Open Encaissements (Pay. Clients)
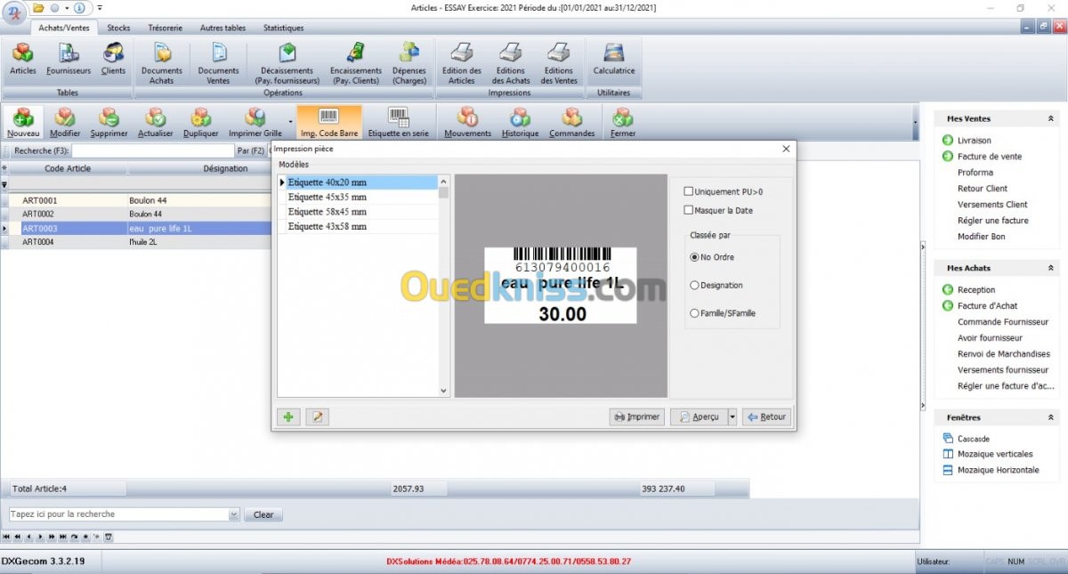 (x=356, y=63)
